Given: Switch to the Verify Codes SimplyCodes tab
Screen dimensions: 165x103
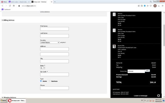Looking at the screenshot, I should point(19,2).
